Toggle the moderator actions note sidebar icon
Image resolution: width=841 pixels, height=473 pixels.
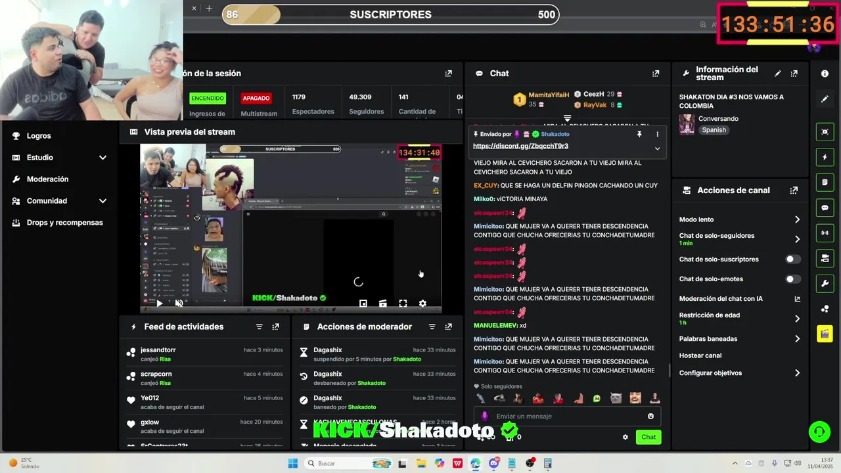825,182
